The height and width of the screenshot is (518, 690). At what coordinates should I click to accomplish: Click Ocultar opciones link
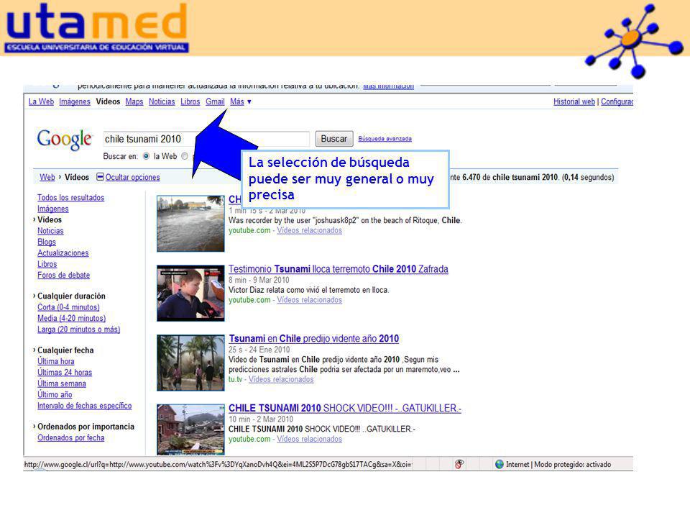point(132,177)
